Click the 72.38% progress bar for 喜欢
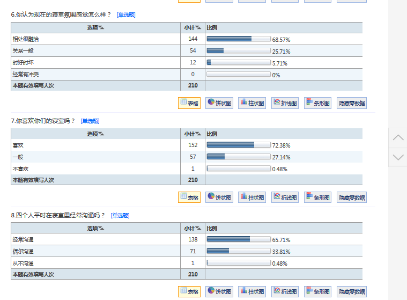407x300 pixels. 239,145
